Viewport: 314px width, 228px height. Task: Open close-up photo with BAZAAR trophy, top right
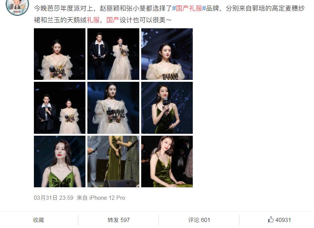167,54
